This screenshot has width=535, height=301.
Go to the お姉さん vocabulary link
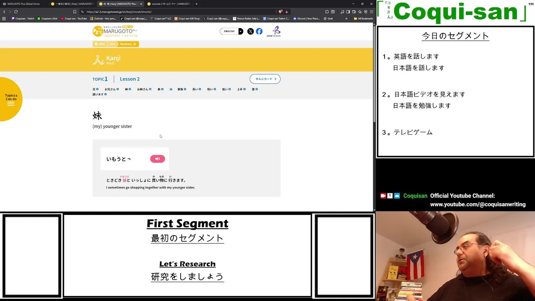point(144,89)
